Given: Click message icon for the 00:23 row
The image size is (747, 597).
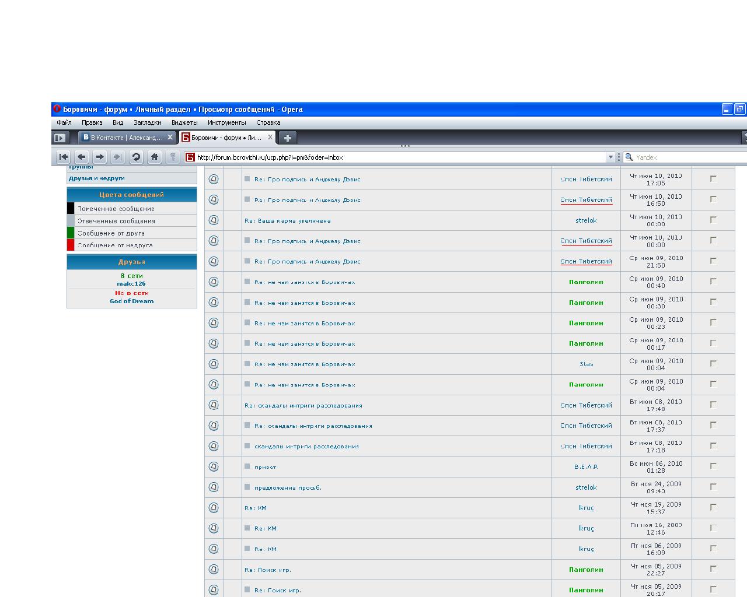Looking at the screenshot, I should pos(214,323).
